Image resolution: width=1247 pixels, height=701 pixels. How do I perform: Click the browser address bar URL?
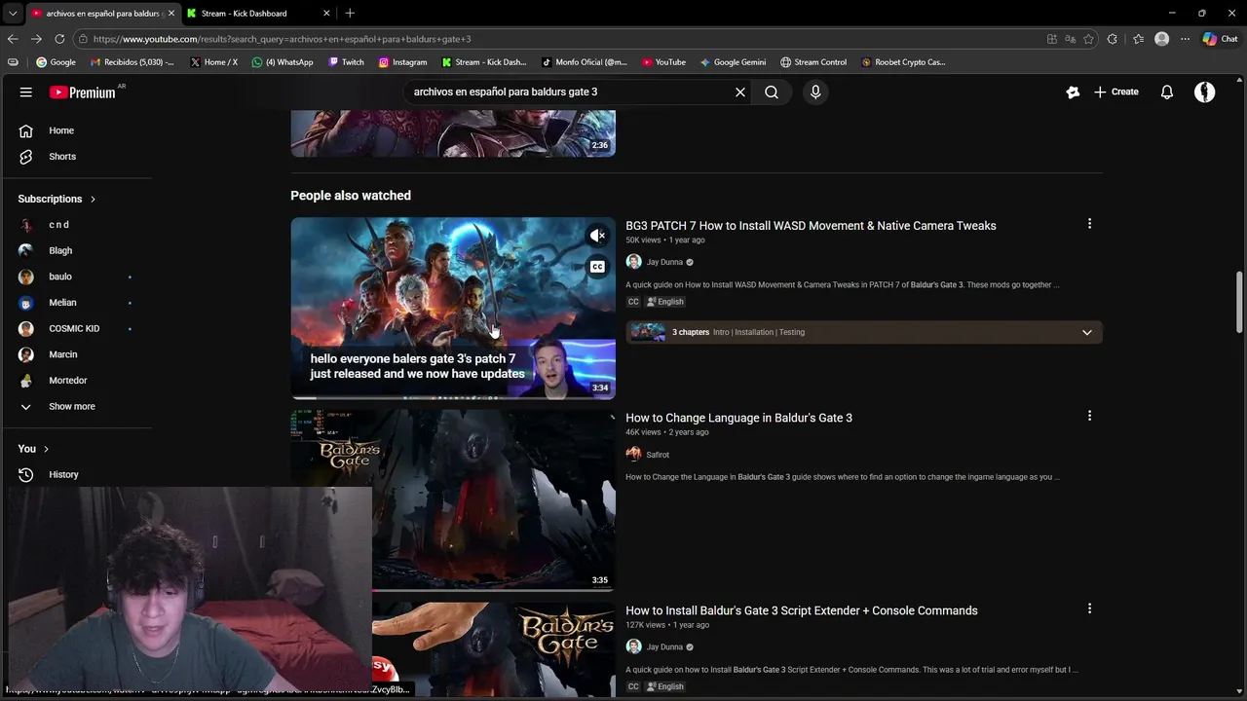(x=282, y=39)
